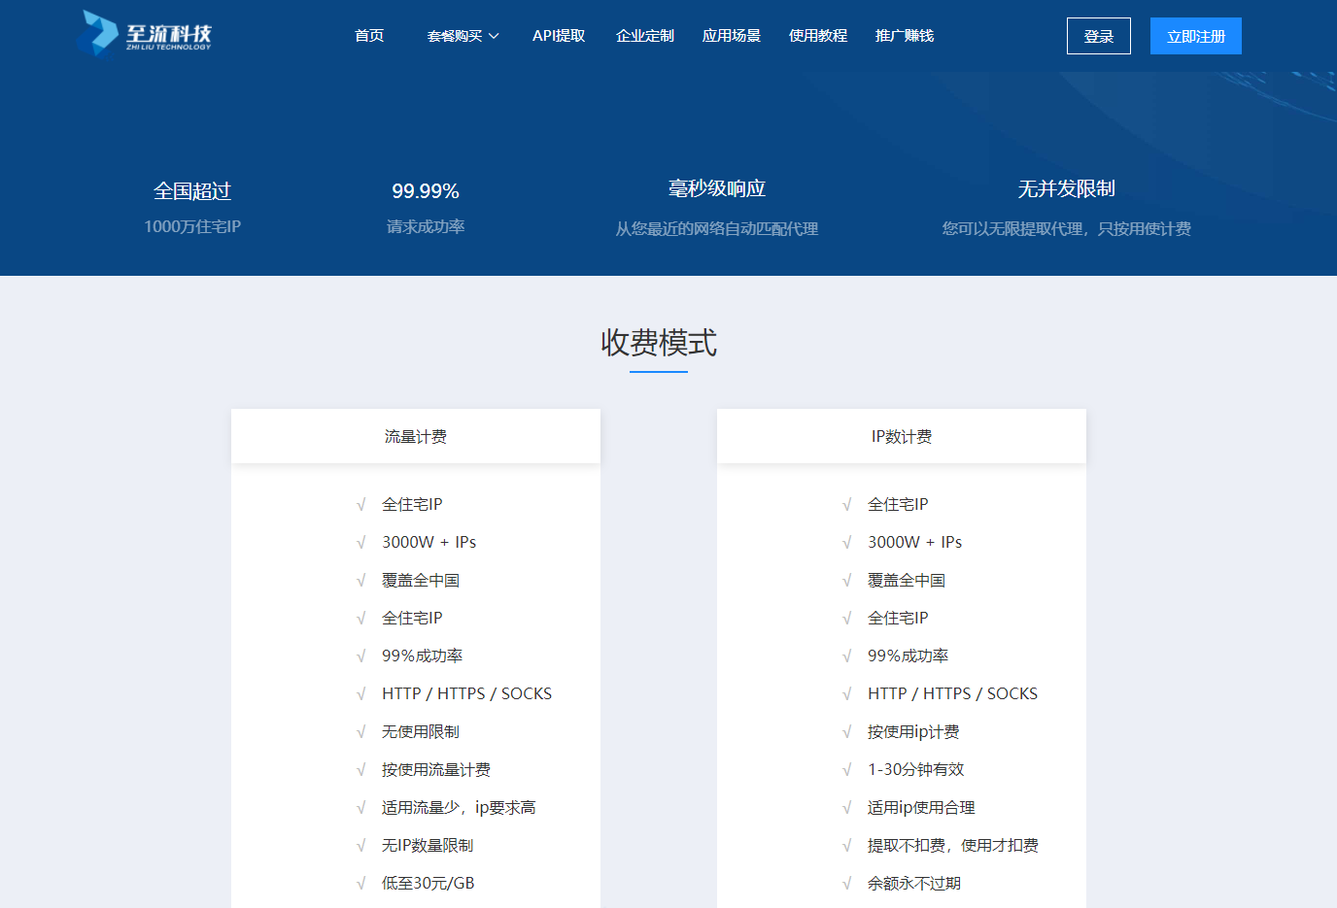The image size is (1337, 908).
Task: Expand the 套餐购买 dropdown chevron
Action: pyautogui.click(x=494, y=36)
